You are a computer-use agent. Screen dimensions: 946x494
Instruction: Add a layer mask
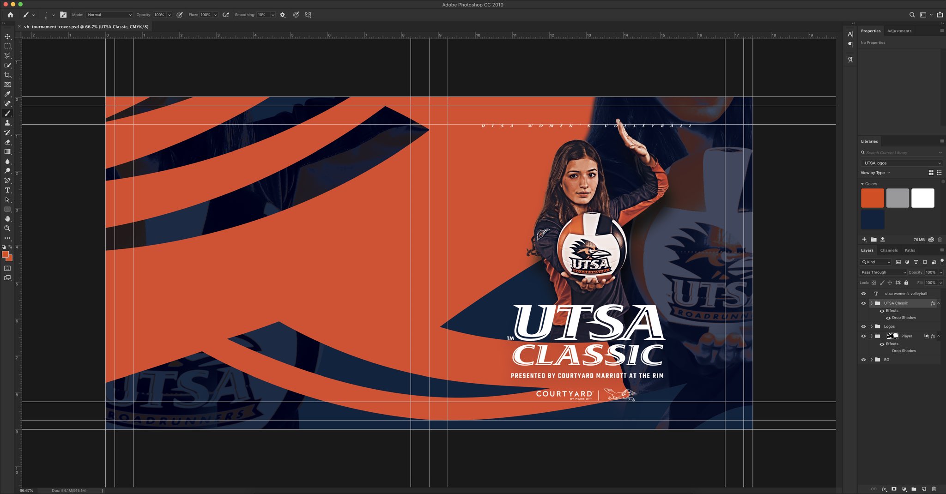[x=894, y=489]
